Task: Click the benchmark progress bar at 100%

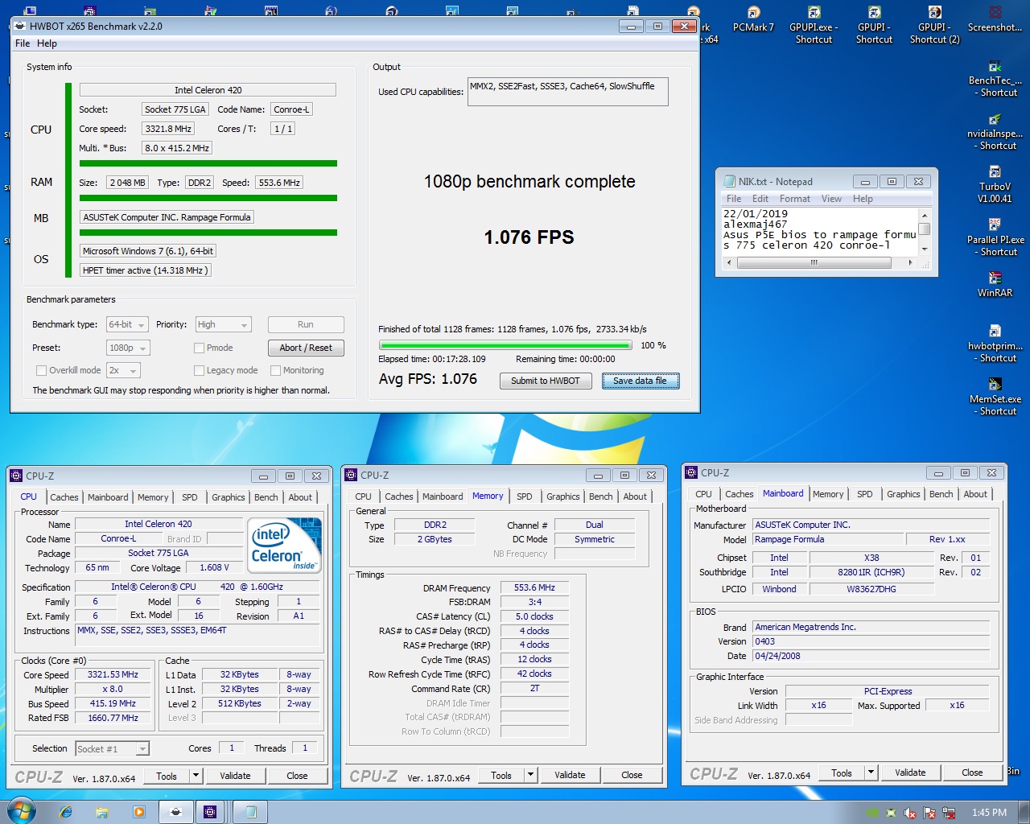Action: coord(504,344)
